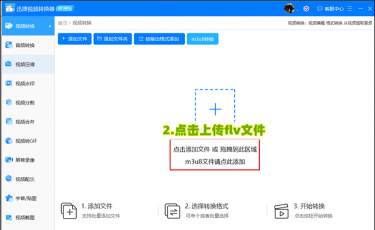The width and height of the screenshot is (375, 230).
Task: Click 按输出格式添加 button
Action: pos(159,39)
